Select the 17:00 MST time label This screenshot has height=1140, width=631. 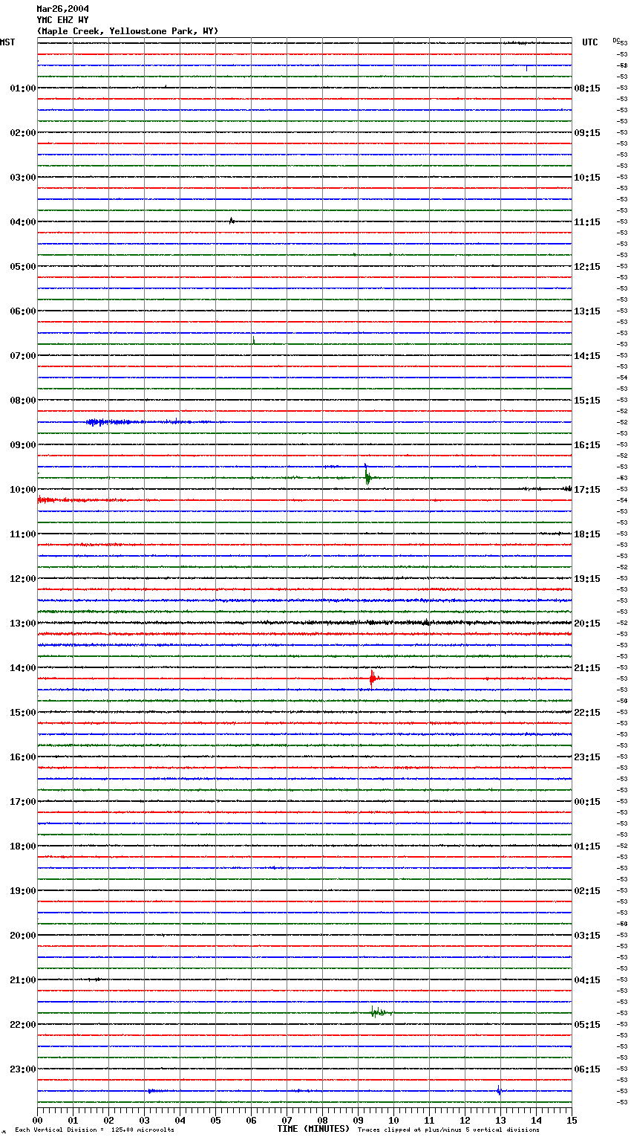[23, 802]
